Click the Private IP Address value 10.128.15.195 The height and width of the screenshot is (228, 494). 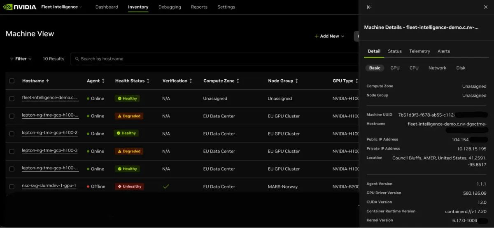(472, 149)
